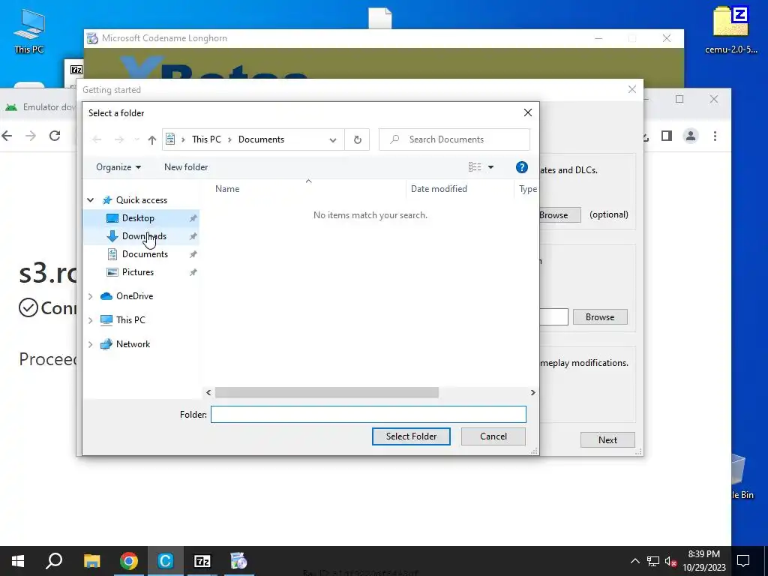Image resolution: width=768 pixels, height=576 pixels.
Task: Show hidden system tray icons
Action: 634,561
